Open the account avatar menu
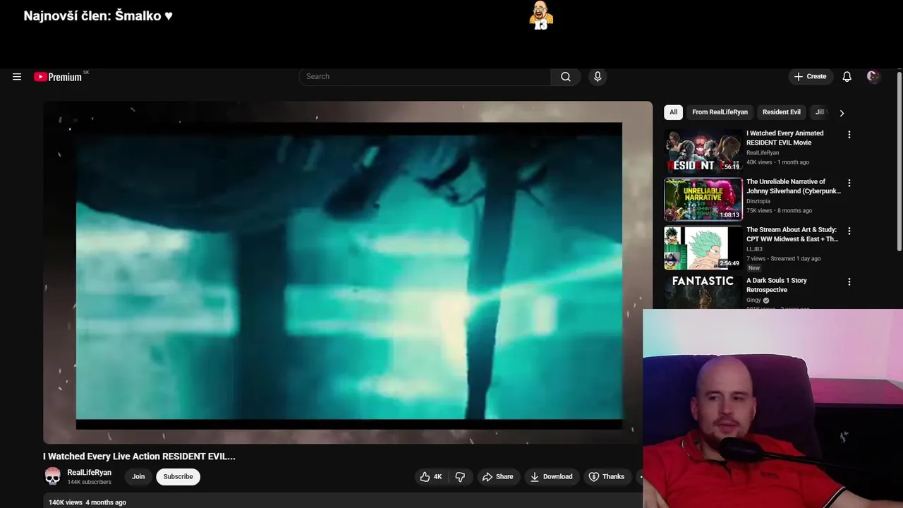Viewport: 903px width, 508px height. (873, 77)
